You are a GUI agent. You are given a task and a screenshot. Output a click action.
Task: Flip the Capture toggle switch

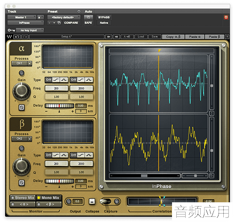[x=106, y=201]
